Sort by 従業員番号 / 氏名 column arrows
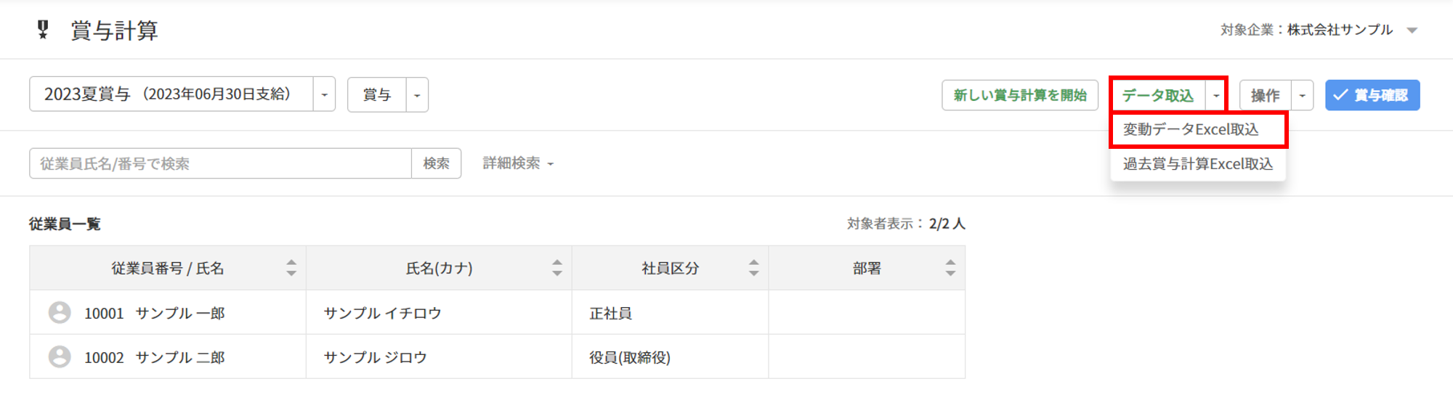Screen dimensions: 1453x416 [291, 268]
